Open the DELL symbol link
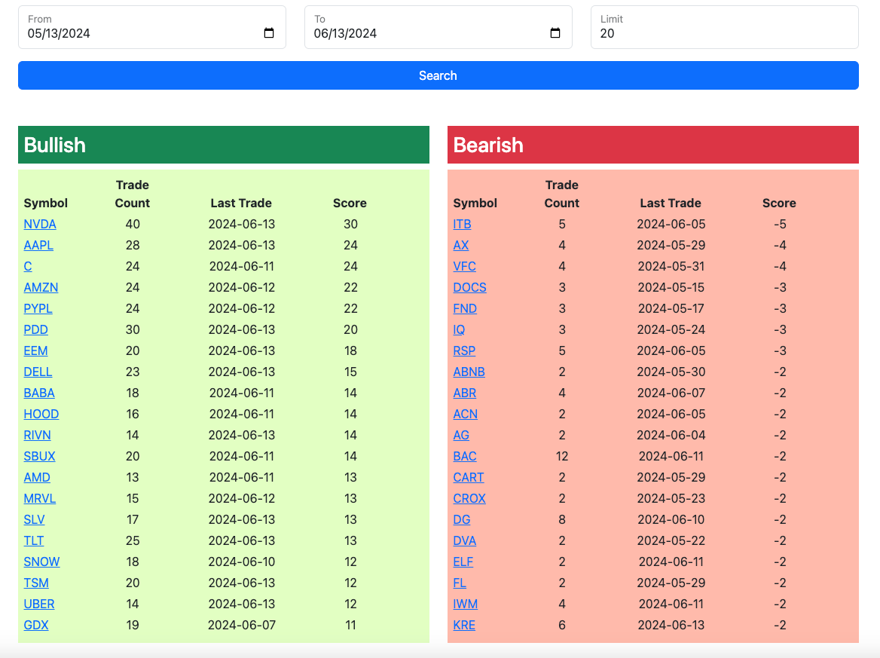 [x=38, y=372]
